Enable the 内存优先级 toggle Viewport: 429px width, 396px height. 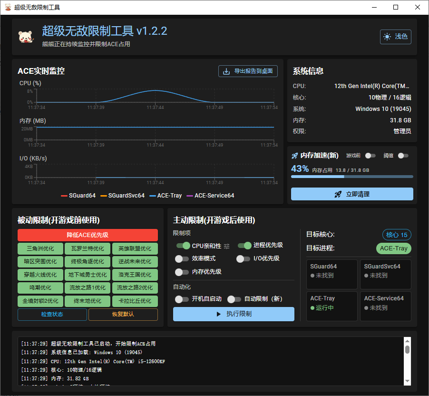pyautogui.click(x=182, y=272)
